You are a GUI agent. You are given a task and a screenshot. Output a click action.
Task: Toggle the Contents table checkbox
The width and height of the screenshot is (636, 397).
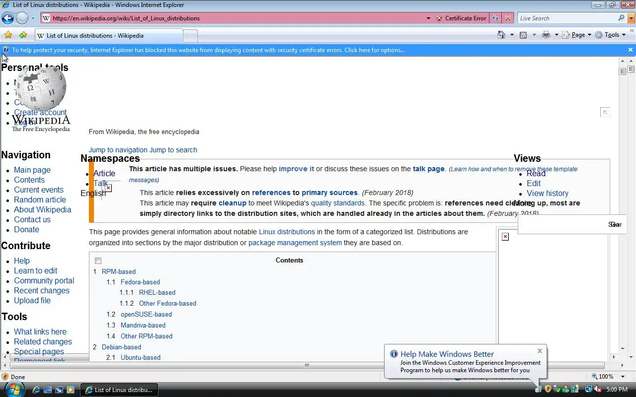click(98, 261)
